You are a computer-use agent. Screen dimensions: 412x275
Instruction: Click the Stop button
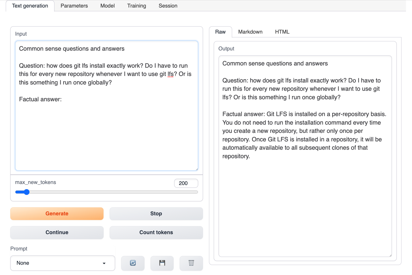pyautogui.click(x=156, y=214)
